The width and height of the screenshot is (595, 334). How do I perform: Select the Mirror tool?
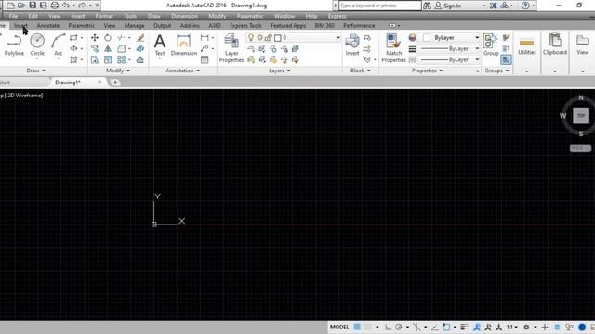(108, 49)
